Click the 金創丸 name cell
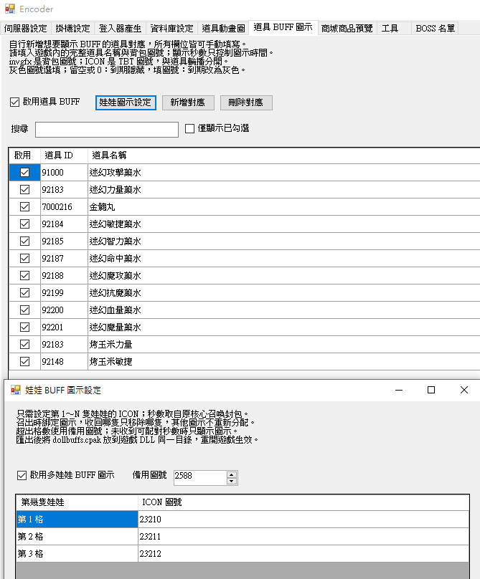This screenshot has height=579, width=480. (283, 207)
